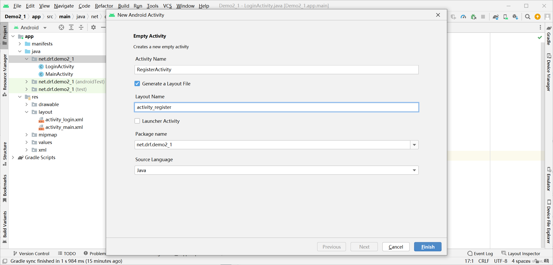Viewport: 553px width, 265px height.
Task: Collapse the net.drf.demo2_1 package
Action: pyautogui.click(x=27, y=59)
